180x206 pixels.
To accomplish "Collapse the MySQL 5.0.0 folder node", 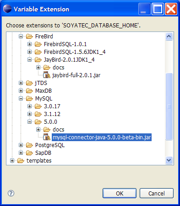I will click(x=29, y=121).
